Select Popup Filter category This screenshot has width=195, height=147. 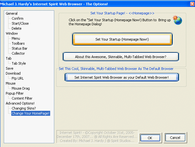[x=14, y=93]
